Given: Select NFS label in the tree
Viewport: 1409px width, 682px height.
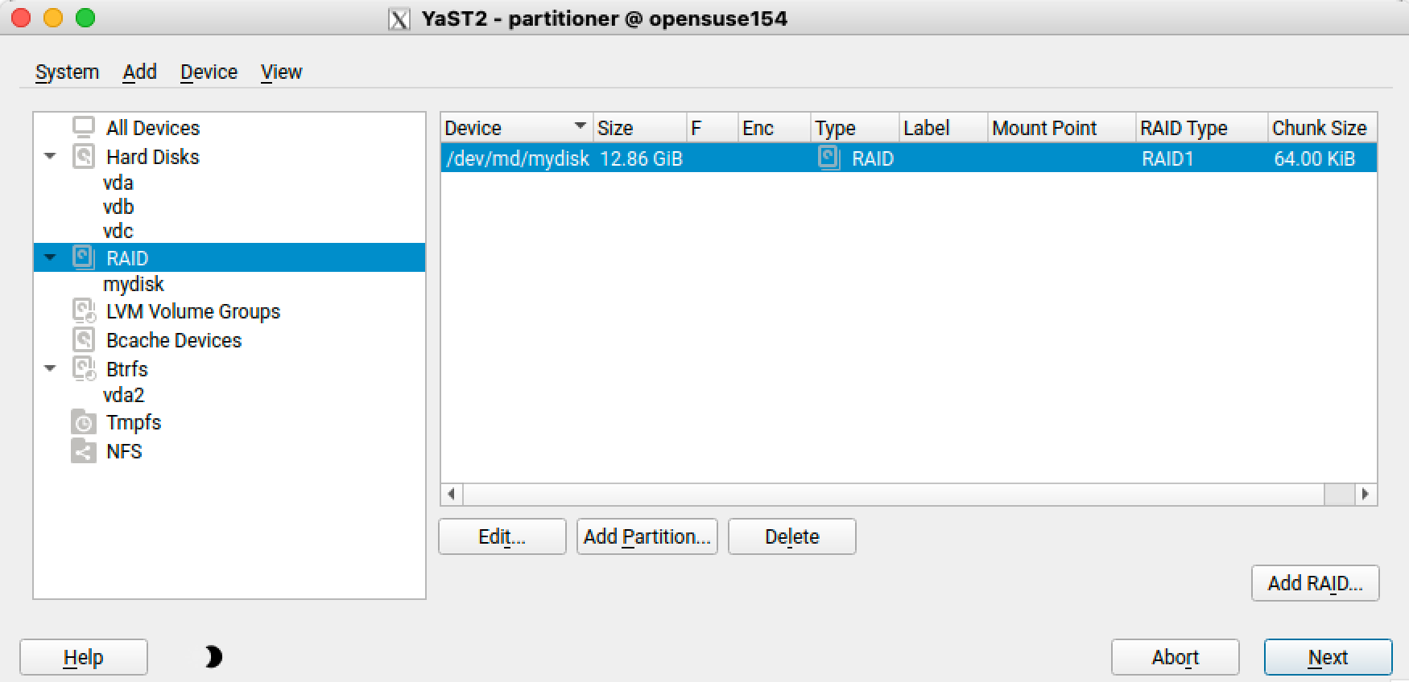Looking at the screenshot, I should point(124,451).
